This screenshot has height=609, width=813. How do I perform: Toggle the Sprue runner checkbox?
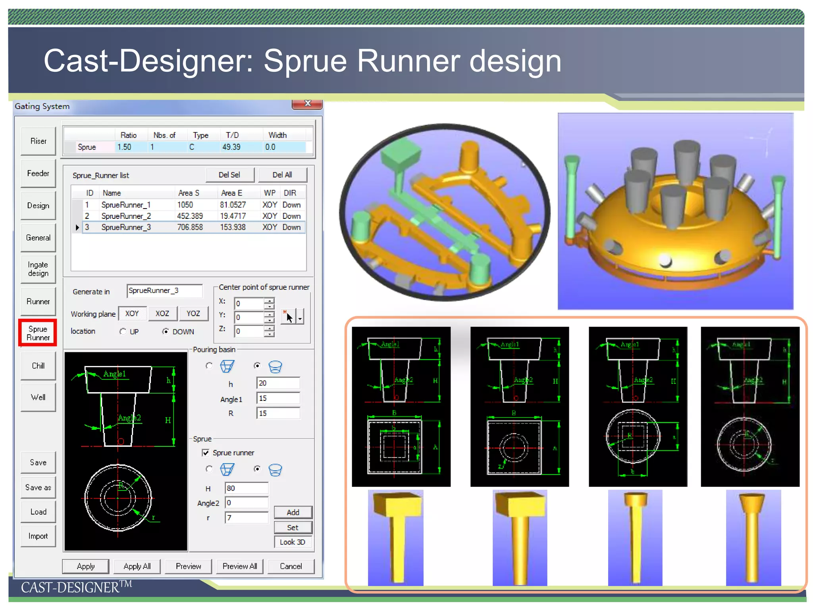[206, 453]
